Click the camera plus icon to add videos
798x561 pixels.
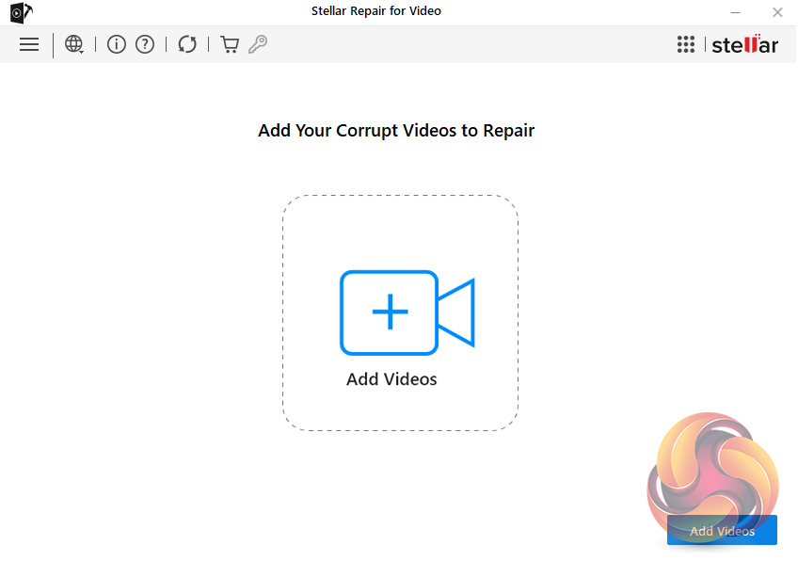[407, 313]
